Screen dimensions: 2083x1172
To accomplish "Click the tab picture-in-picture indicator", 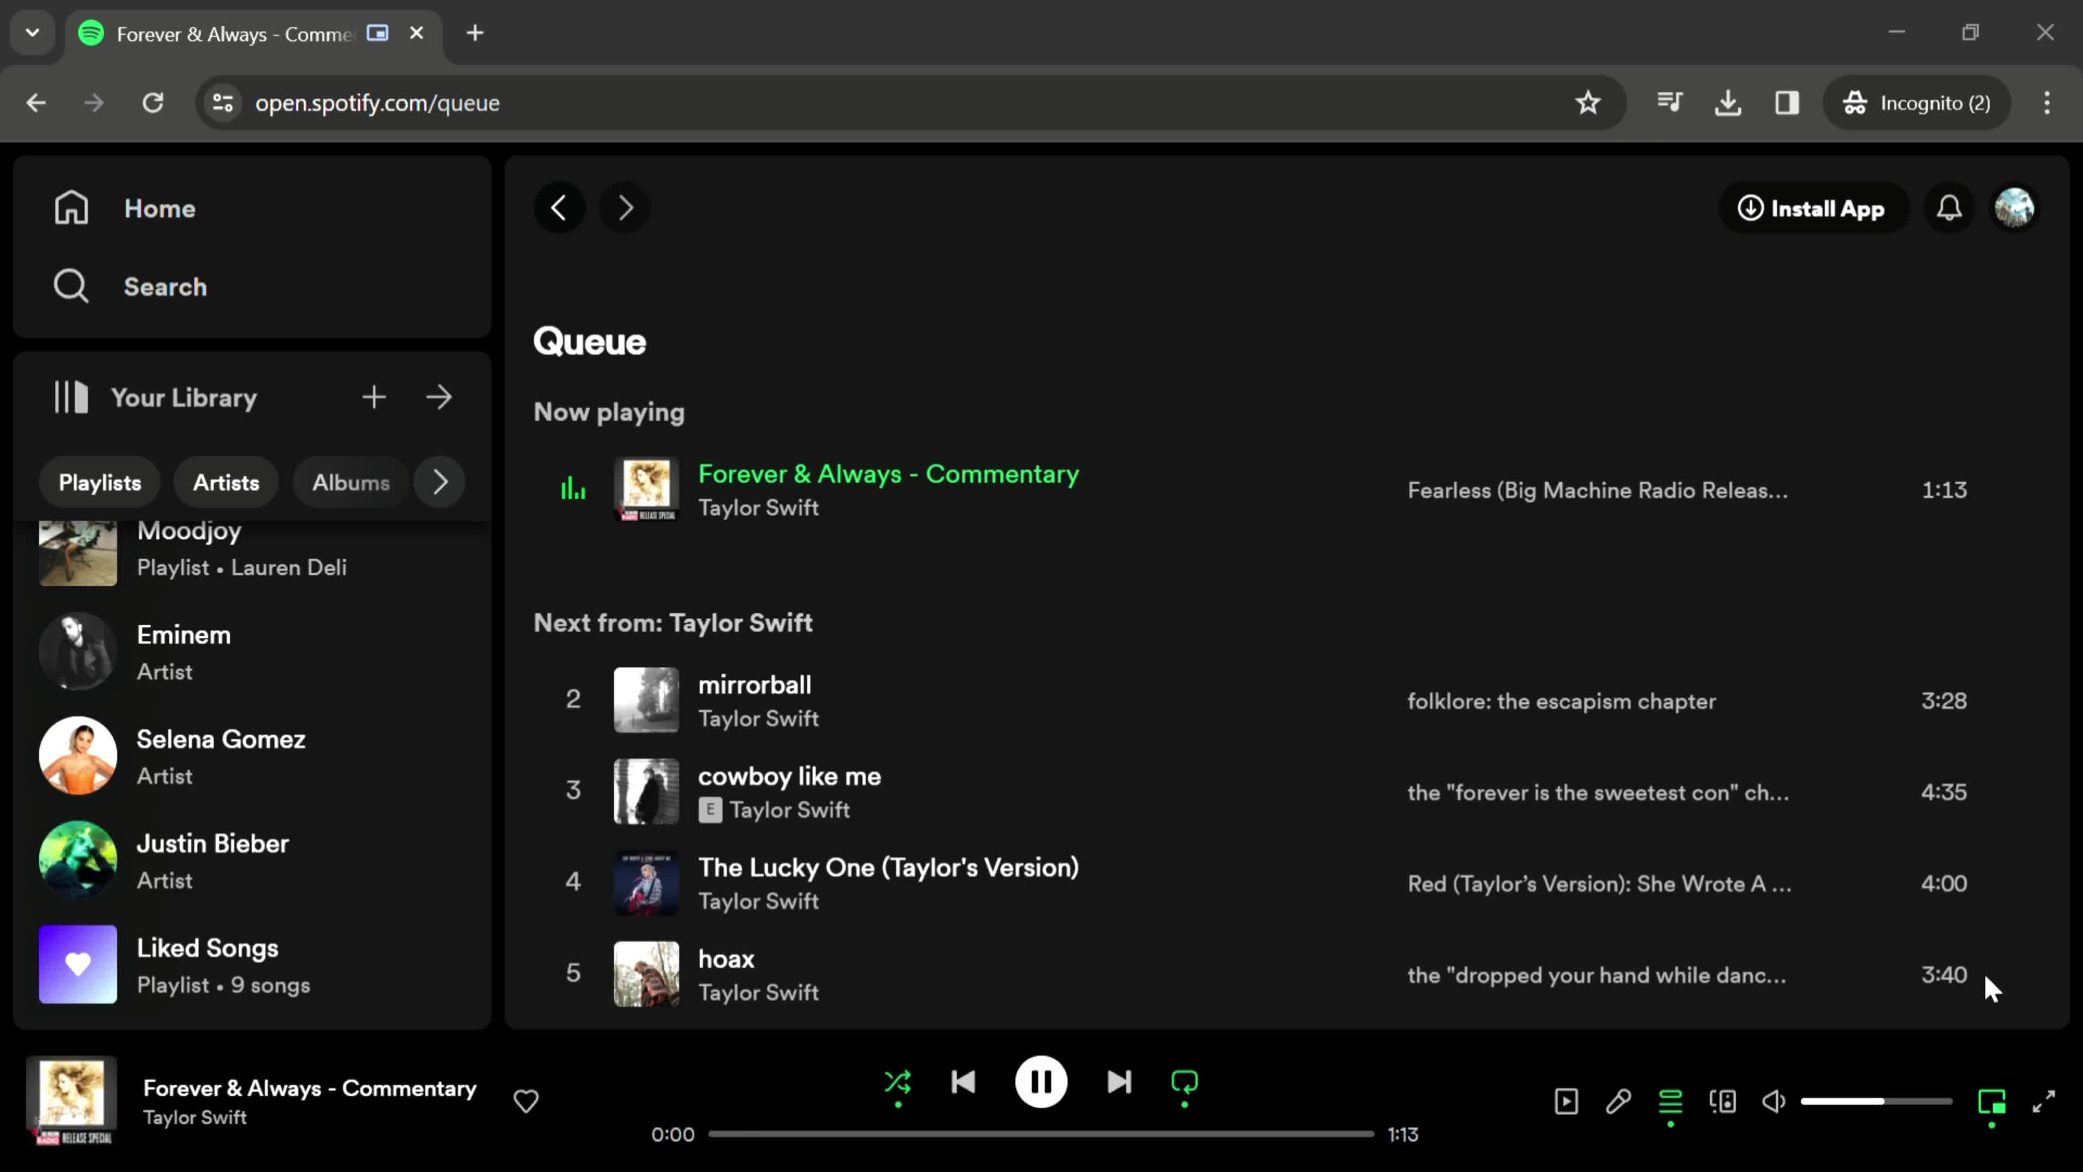I will point(378,33).
